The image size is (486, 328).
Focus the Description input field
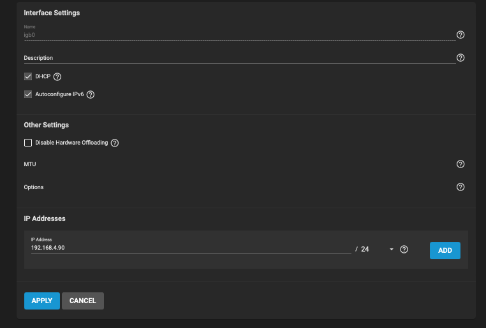click(240, 58)
